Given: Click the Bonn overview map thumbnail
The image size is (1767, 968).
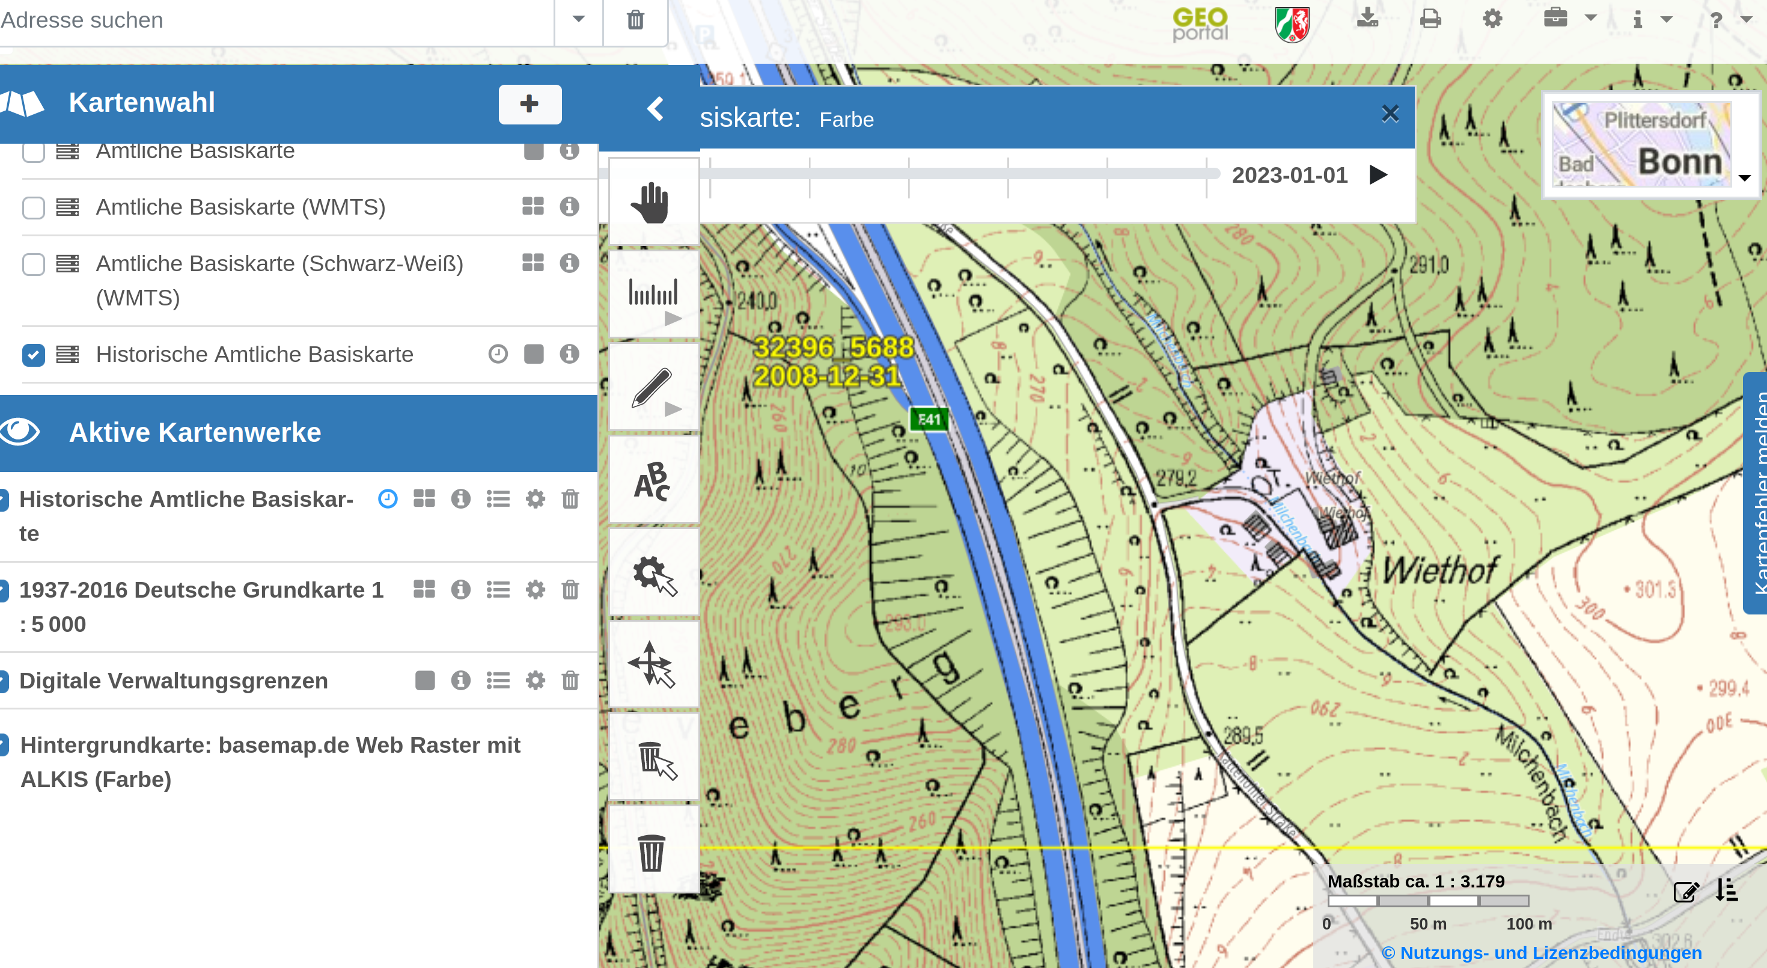Looking at the screenshot, I should pos(1642,144).
